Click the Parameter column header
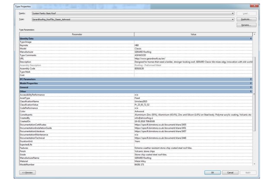This screenshot has height=186, width=276. (76, 34)
